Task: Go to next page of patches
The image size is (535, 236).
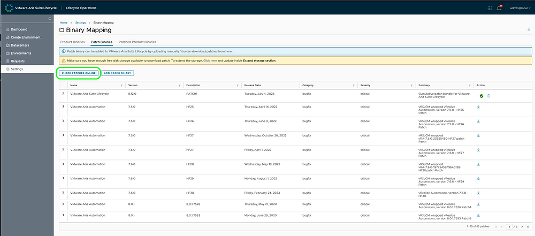Action: (x=522, y=226)
